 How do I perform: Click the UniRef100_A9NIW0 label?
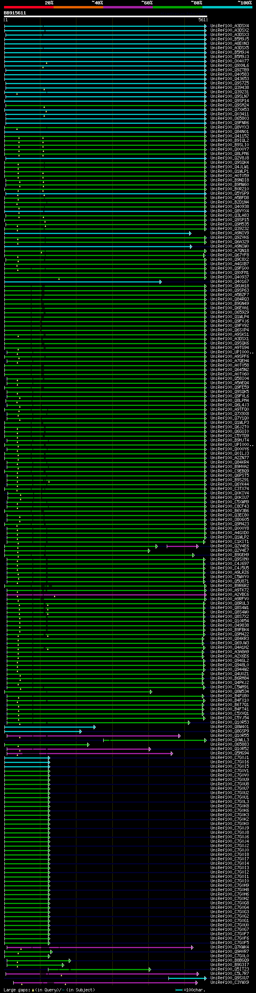tap(230, 246)
